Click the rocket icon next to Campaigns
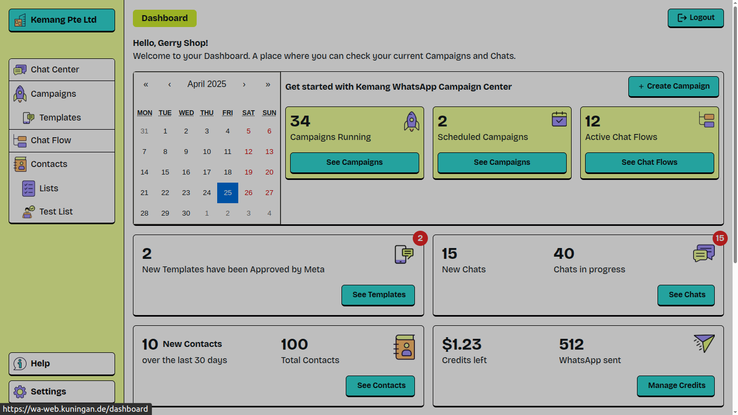The width and height of the screenshot is (738, 415). 20,93
